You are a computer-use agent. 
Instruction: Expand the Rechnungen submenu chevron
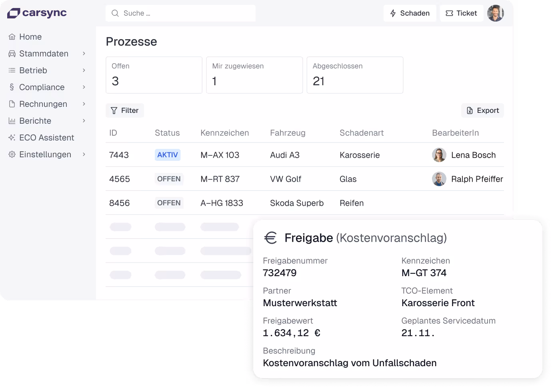click(x=84, y=104)
